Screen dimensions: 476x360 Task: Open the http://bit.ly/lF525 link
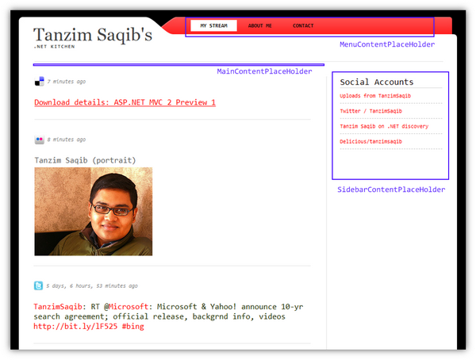[75, 327]
